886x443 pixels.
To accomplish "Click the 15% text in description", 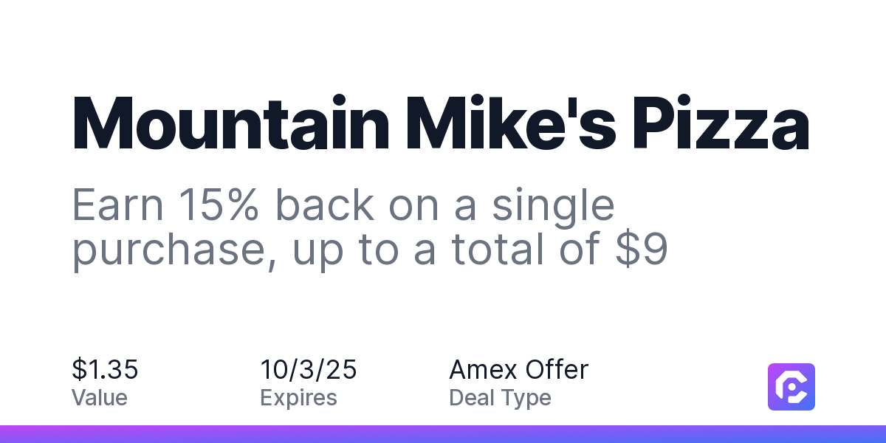I will pos(219,205).
